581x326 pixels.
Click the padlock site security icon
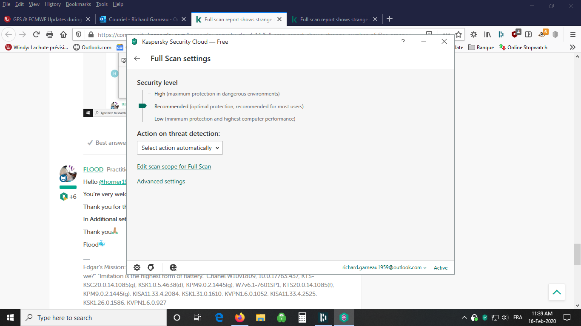[90, 34]
